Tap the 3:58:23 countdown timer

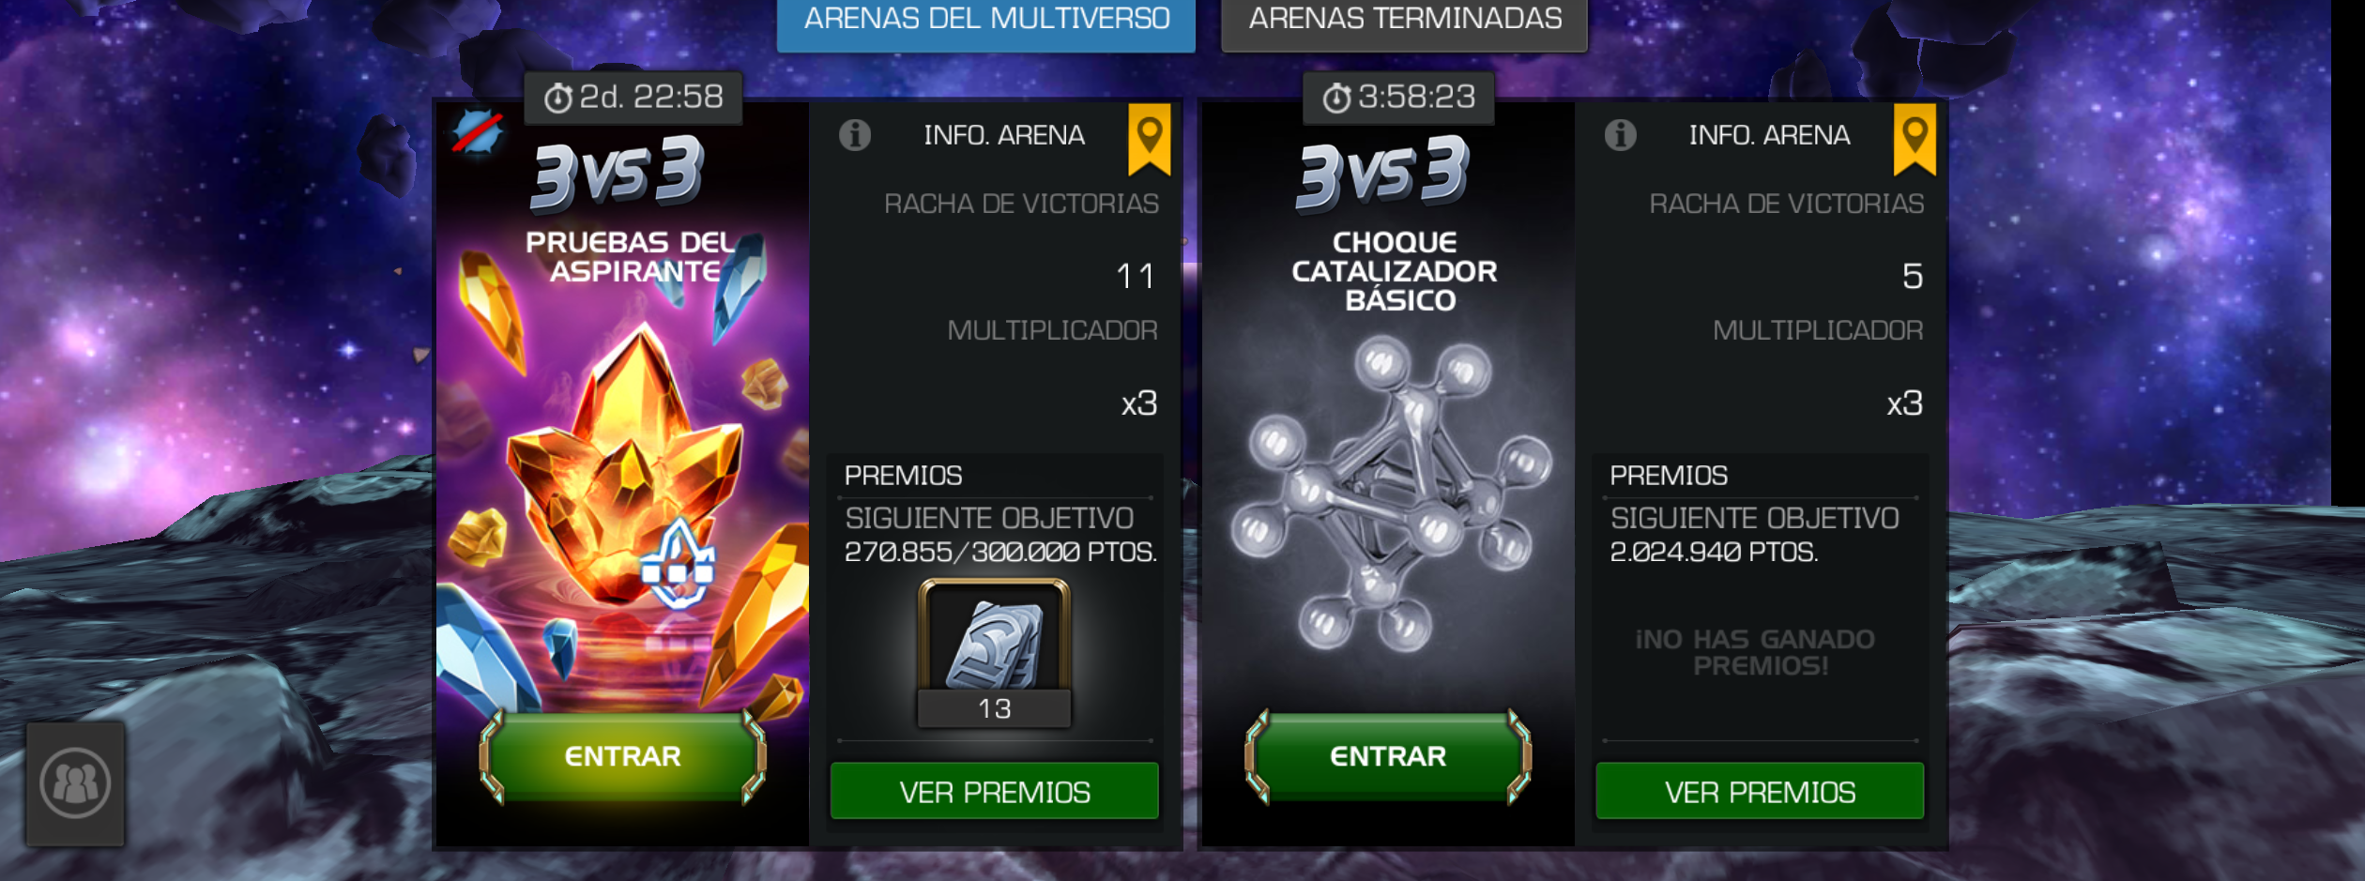click(1398, 98)
